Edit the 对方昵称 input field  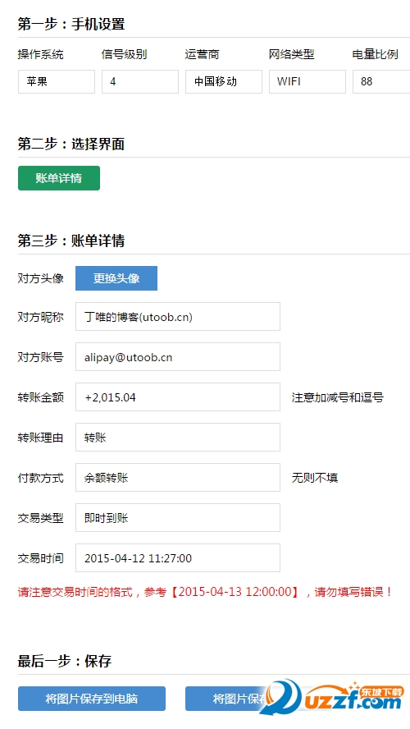178,317
